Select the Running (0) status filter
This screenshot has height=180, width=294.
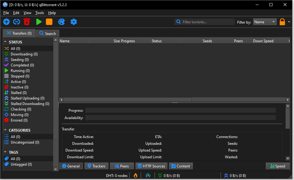(28, 71)
